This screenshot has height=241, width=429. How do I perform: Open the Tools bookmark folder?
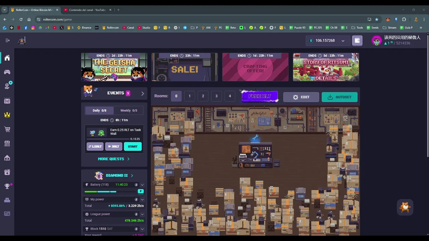coord(357,28)
